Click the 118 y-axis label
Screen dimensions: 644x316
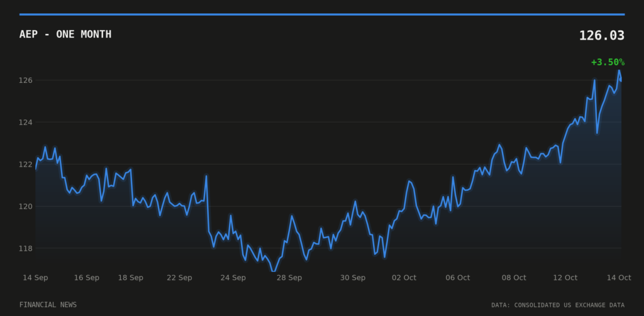tap(26, 248)
